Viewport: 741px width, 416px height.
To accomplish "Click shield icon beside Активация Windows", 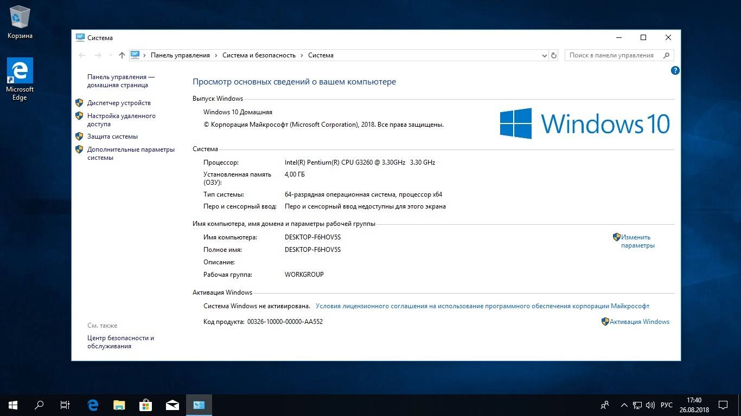I will [x=605, y=322].
